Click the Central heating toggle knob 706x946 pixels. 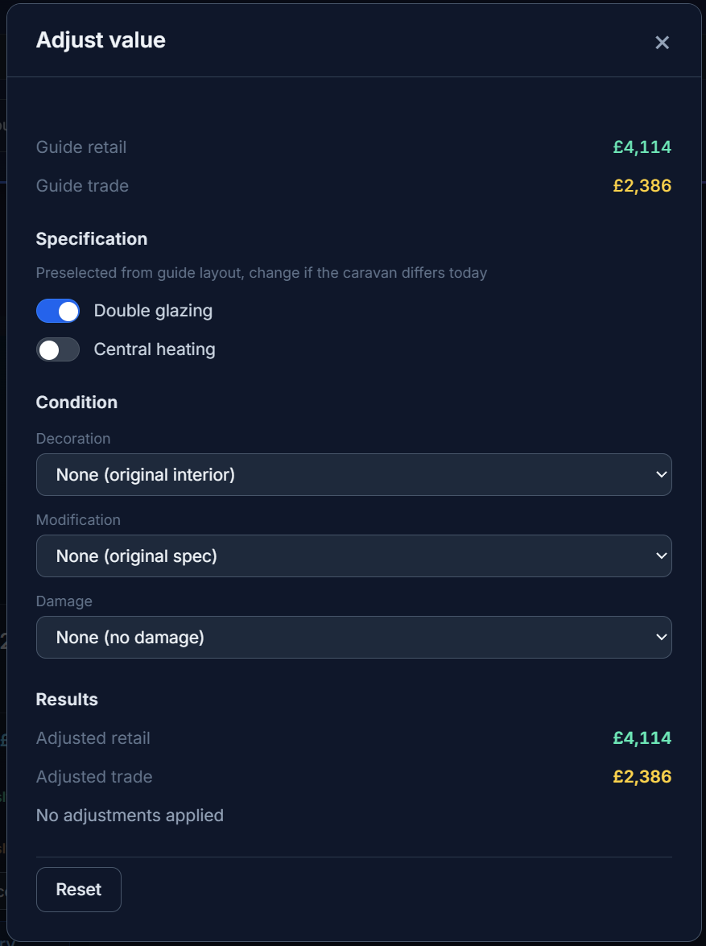[47, 349]
